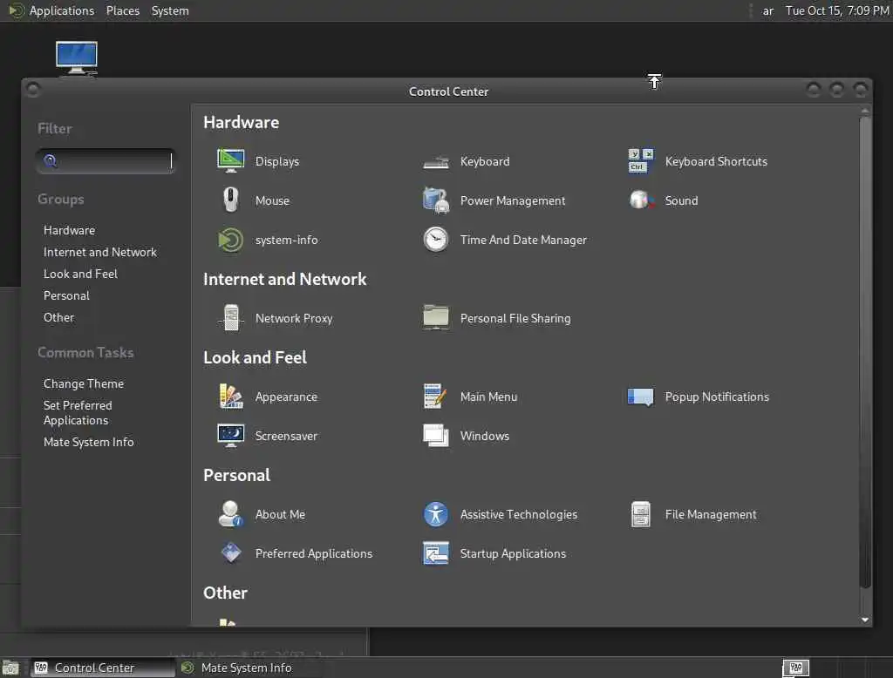Select the Internet and Network group in sidebar
The height and width of the screenshot is (678, 893).
(x=100, y=252)
